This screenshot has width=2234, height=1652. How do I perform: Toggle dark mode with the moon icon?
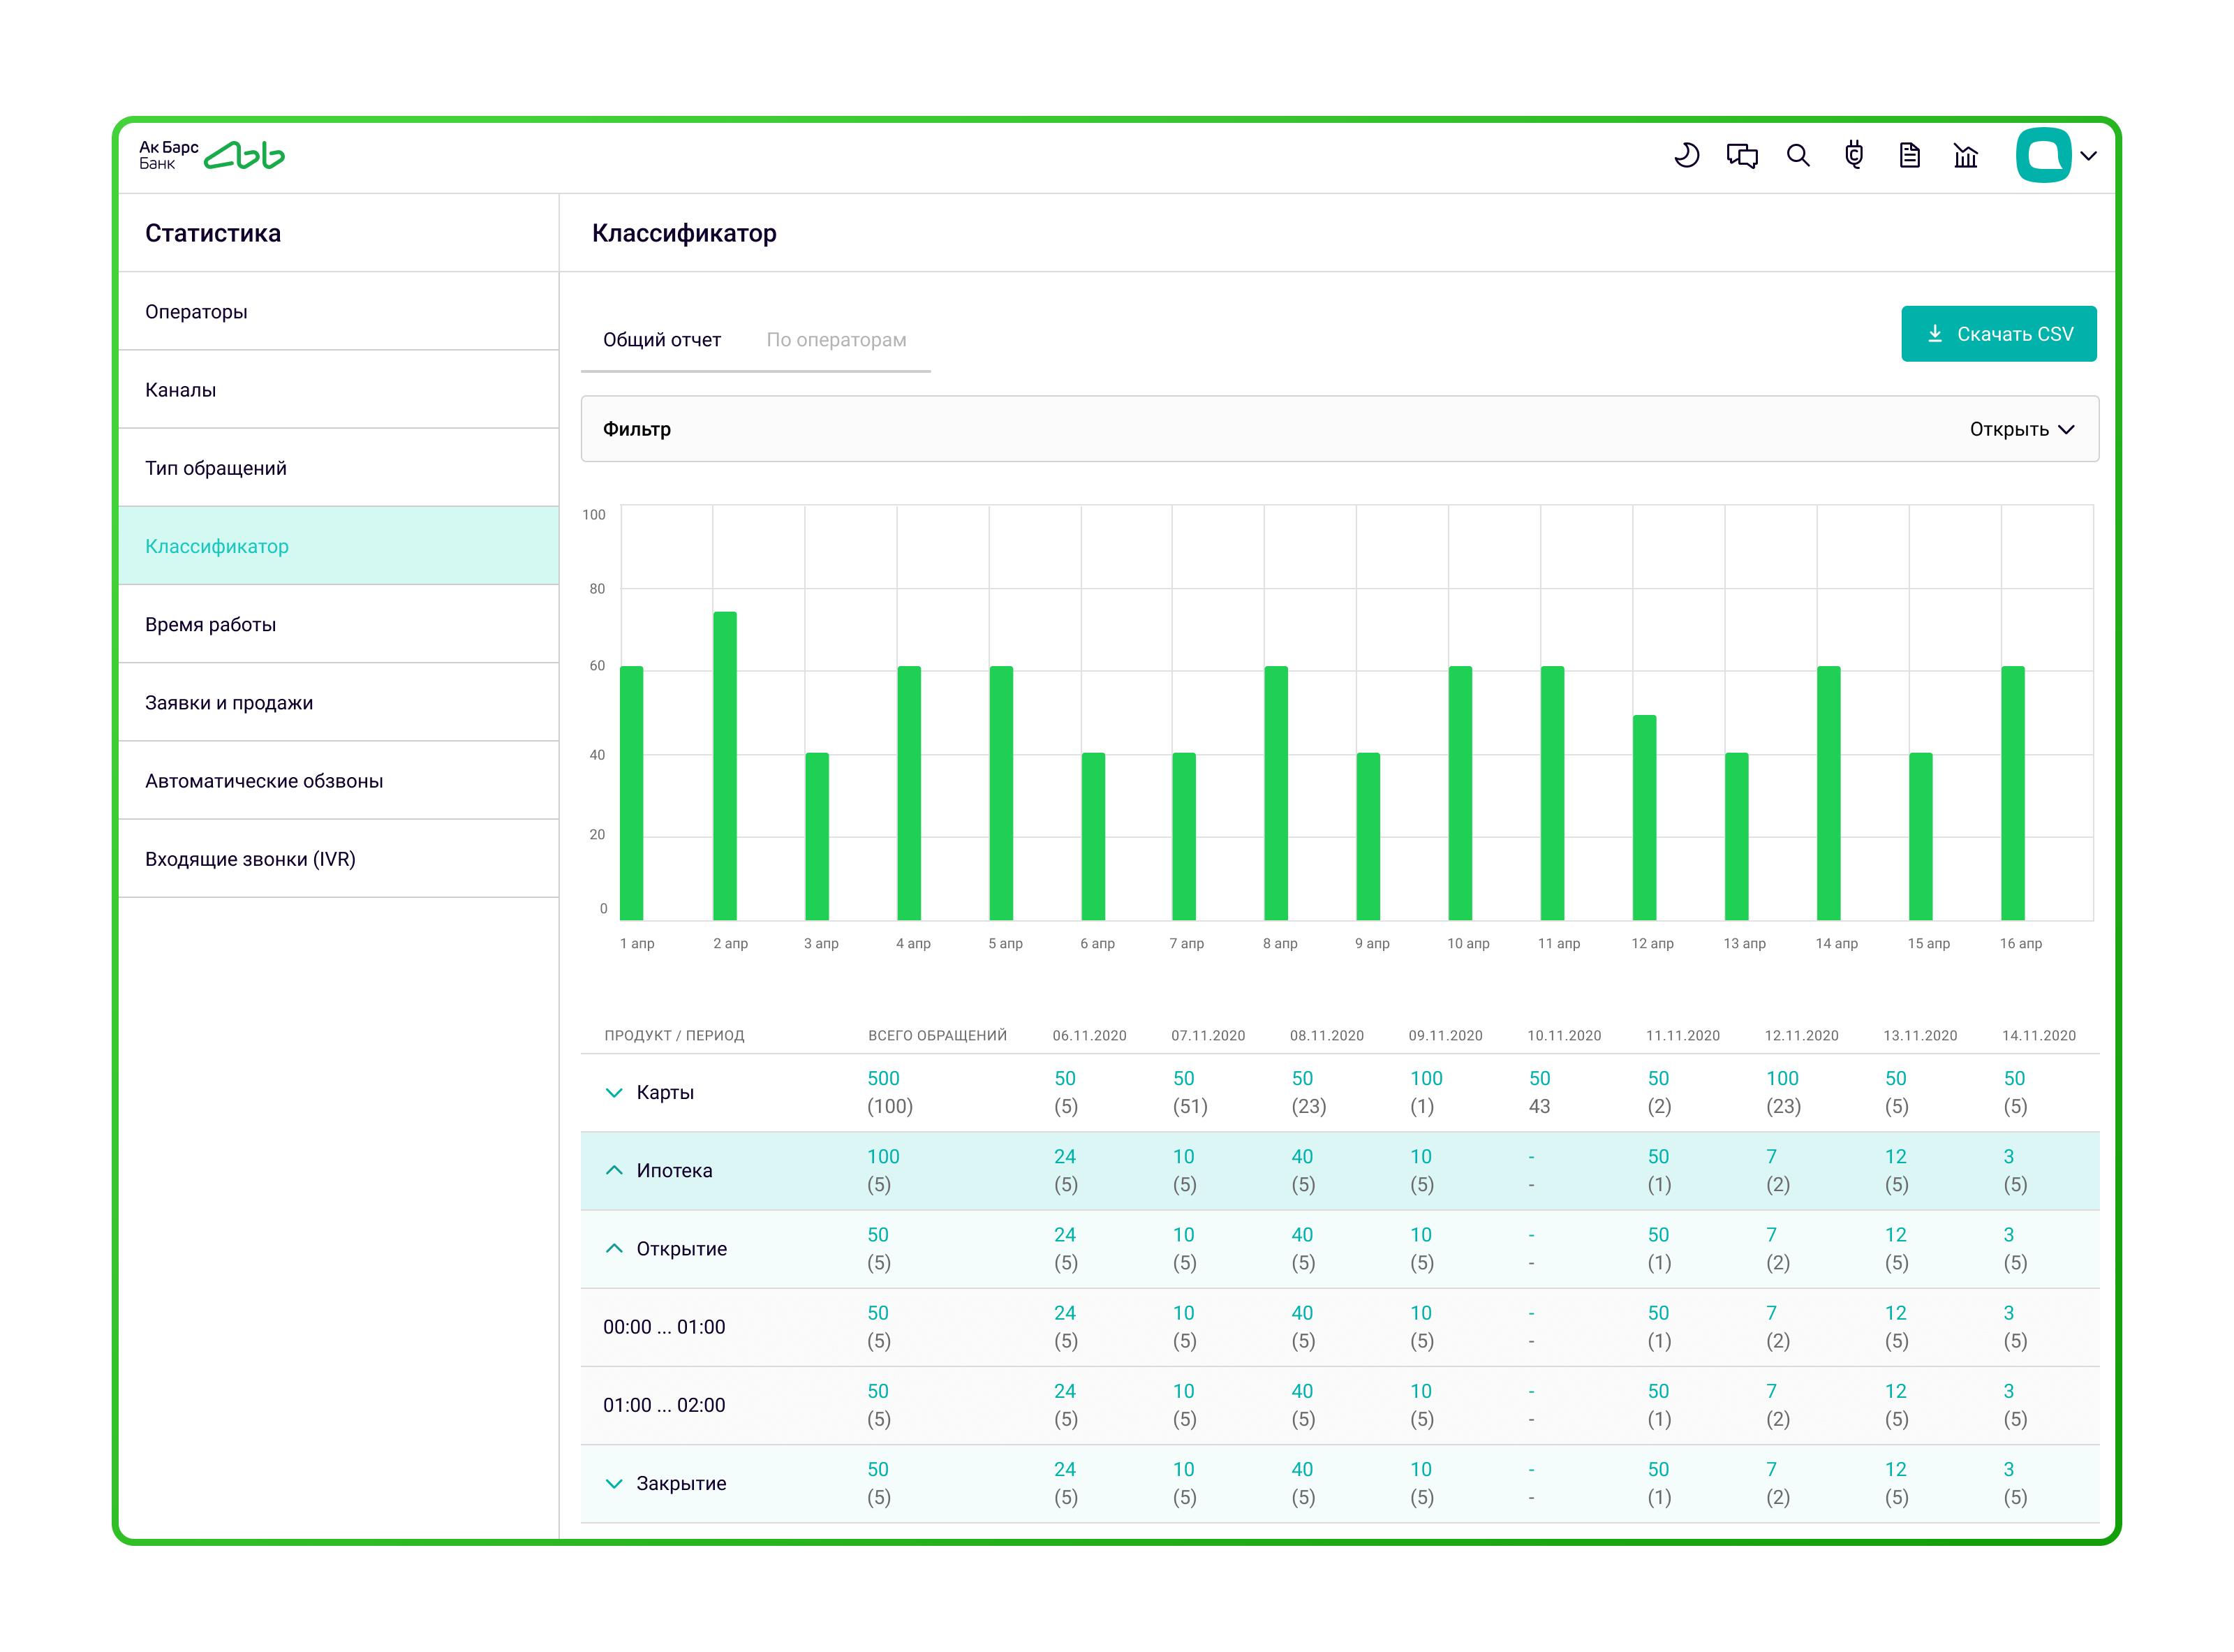tap(1686, 155)
